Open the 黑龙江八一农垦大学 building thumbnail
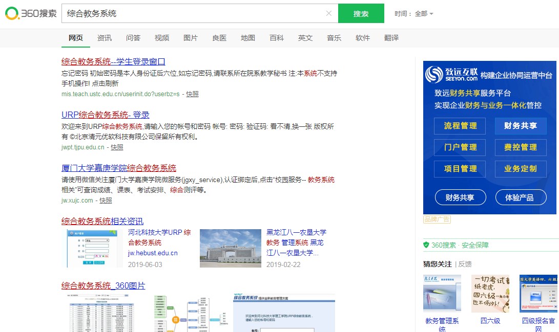The height and width of the screenshot is (332, 559). click(x=230, y=249)
